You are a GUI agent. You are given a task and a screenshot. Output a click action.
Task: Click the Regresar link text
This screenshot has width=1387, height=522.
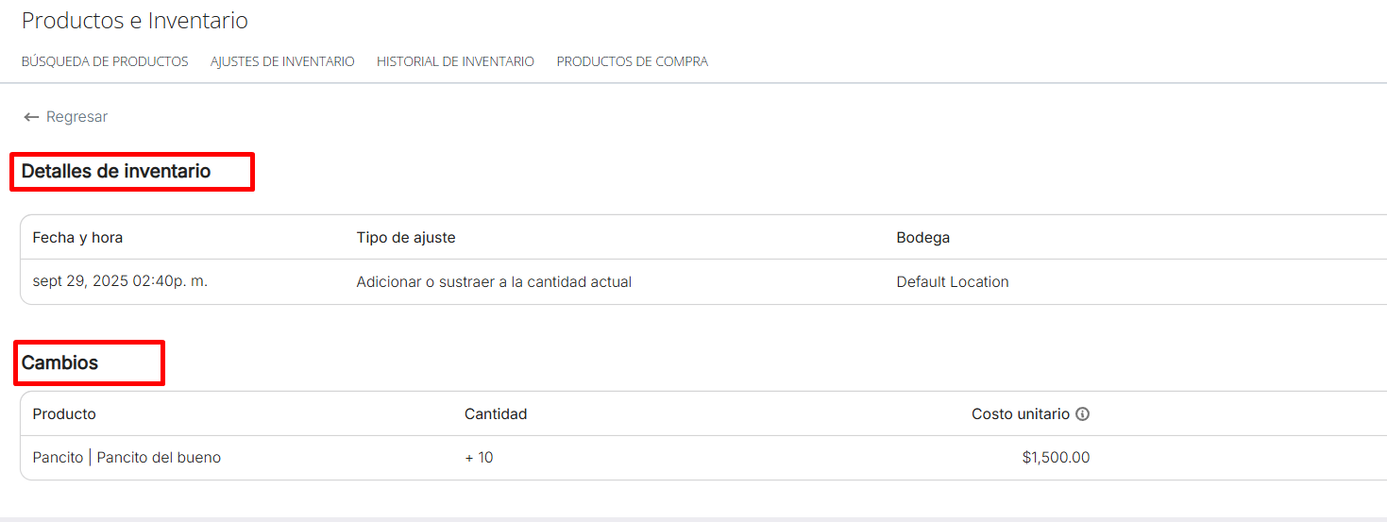point(76,117)
